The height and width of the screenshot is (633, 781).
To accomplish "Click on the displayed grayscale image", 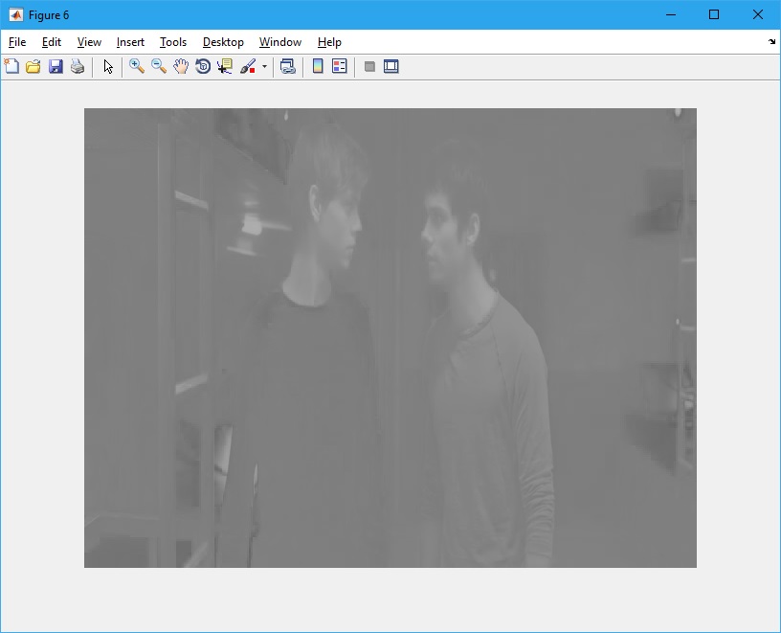I will [x=390, y=337].
